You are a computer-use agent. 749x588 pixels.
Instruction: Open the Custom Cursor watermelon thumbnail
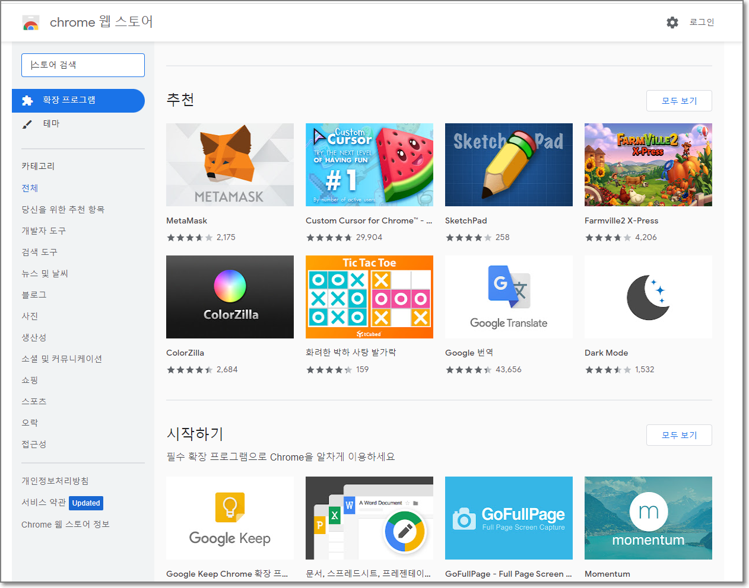pyautogui.click(x=369, y=165)
